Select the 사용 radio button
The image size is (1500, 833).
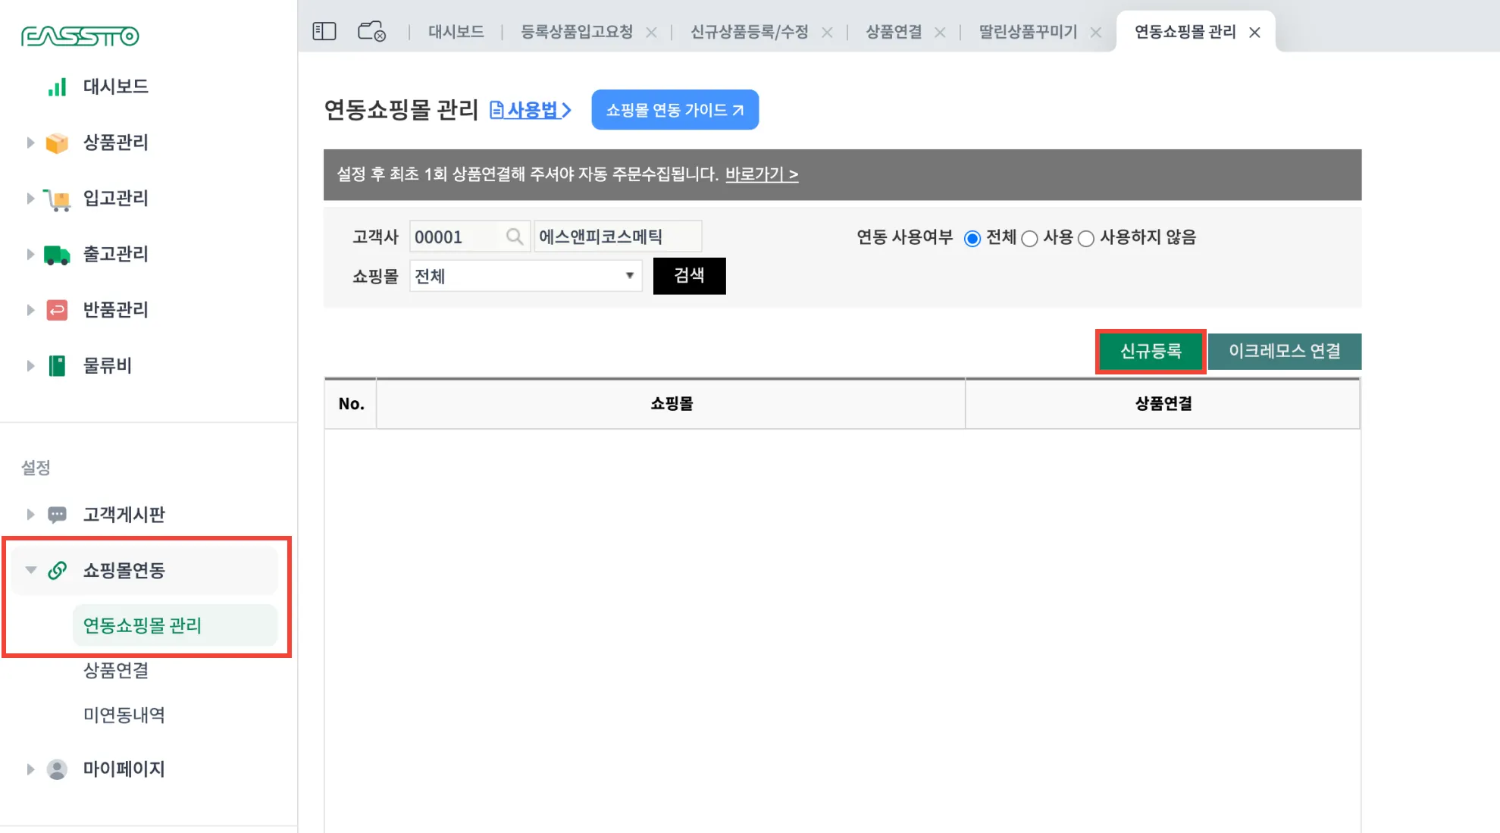1029,239
